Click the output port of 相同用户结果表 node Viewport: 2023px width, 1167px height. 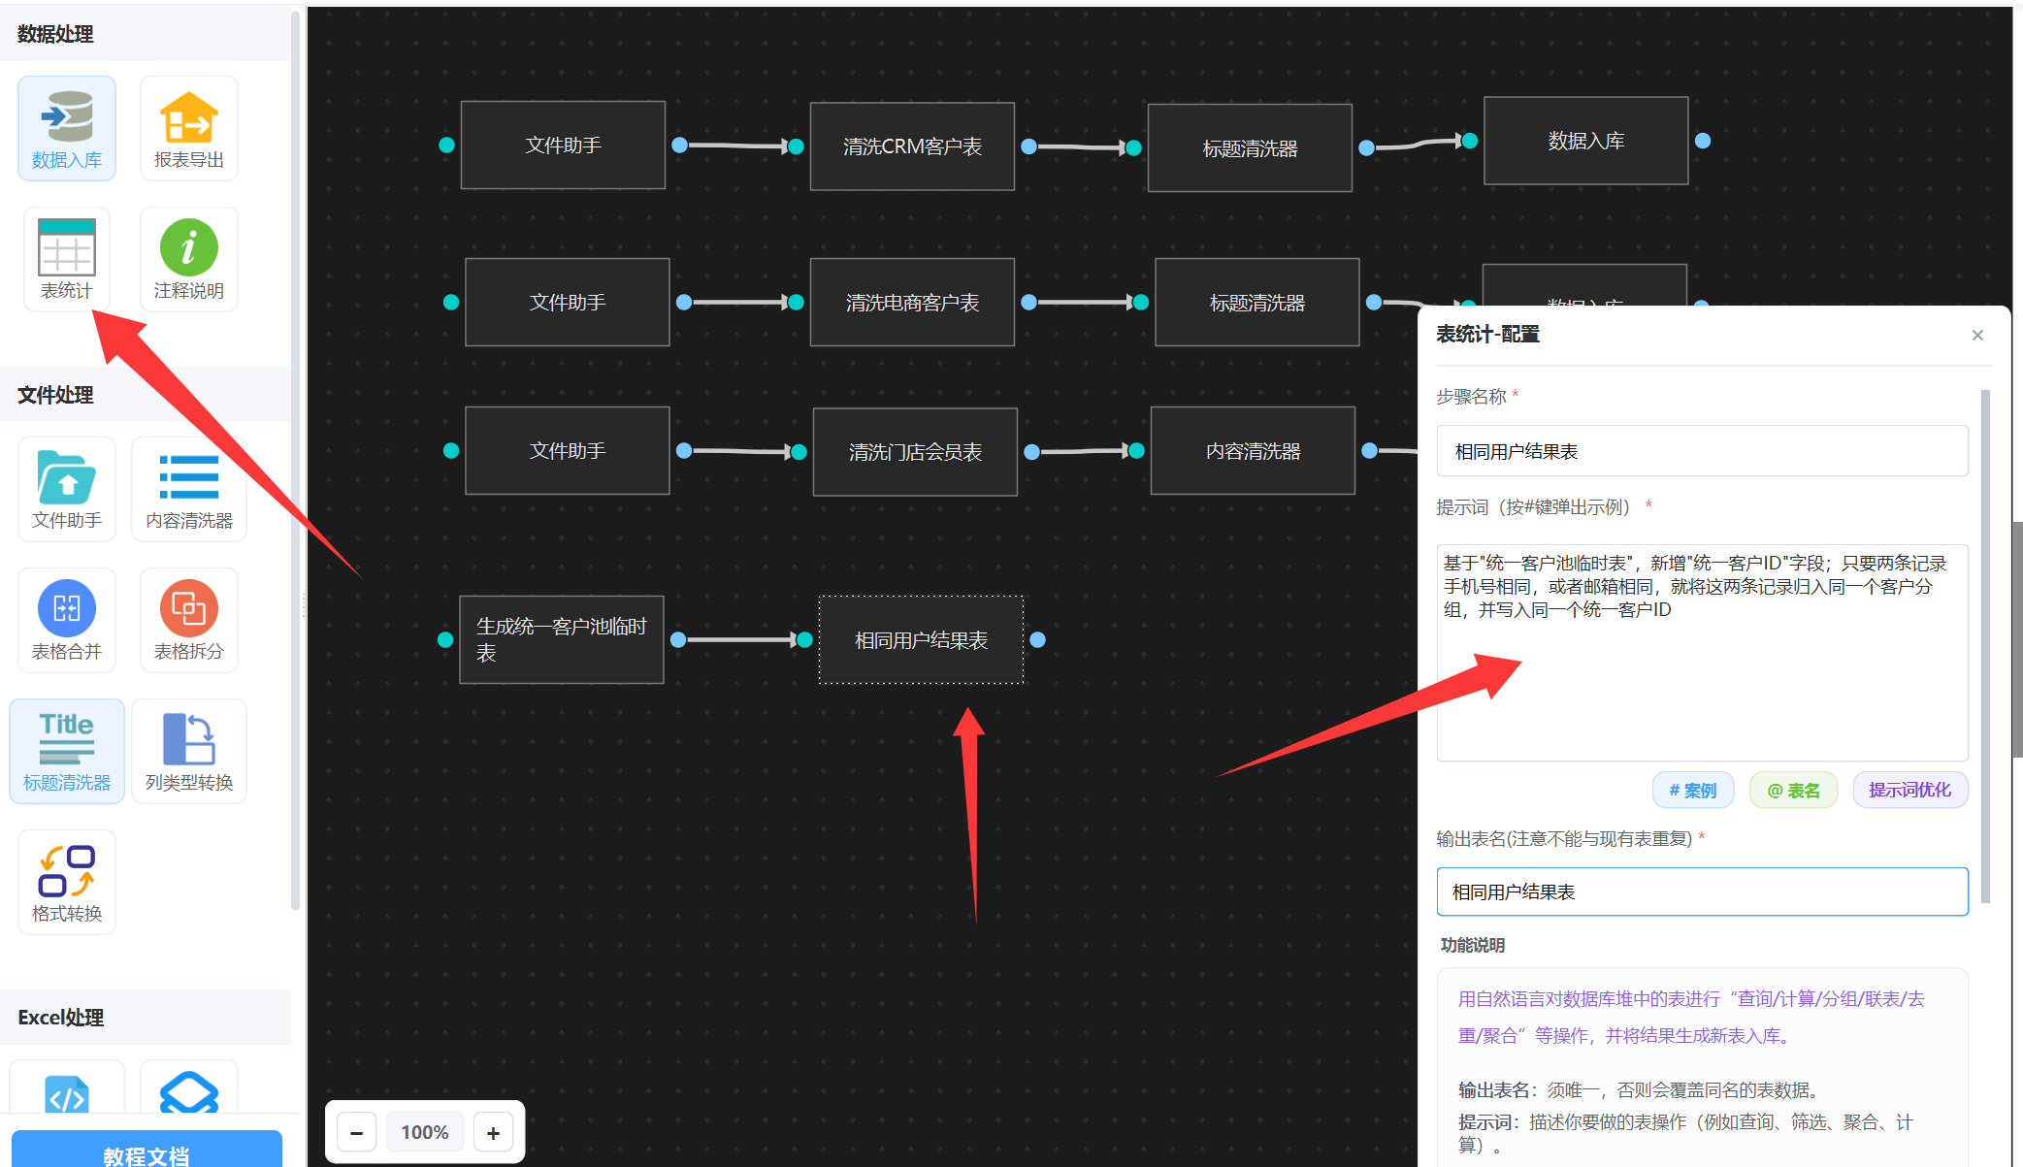(x=1038, y=640)
